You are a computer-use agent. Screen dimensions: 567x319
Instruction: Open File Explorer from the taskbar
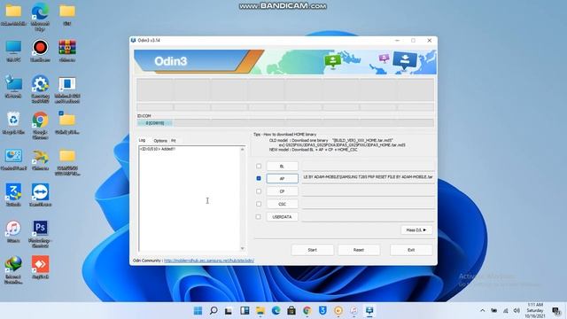tap(260, 311)
